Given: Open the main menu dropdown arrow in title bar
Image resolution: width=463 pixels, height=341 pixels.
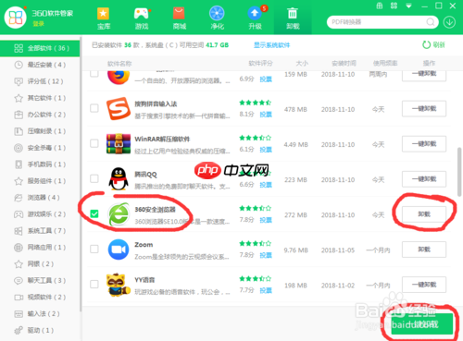Looking at the screenshot, I should click(x=408, y=6).
